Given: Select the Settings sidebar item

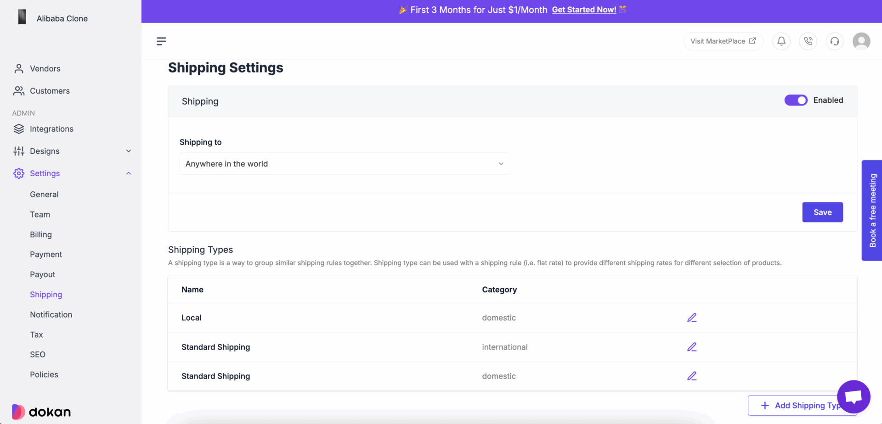Looking at the screenshot, I should click(x=45, y=173).
